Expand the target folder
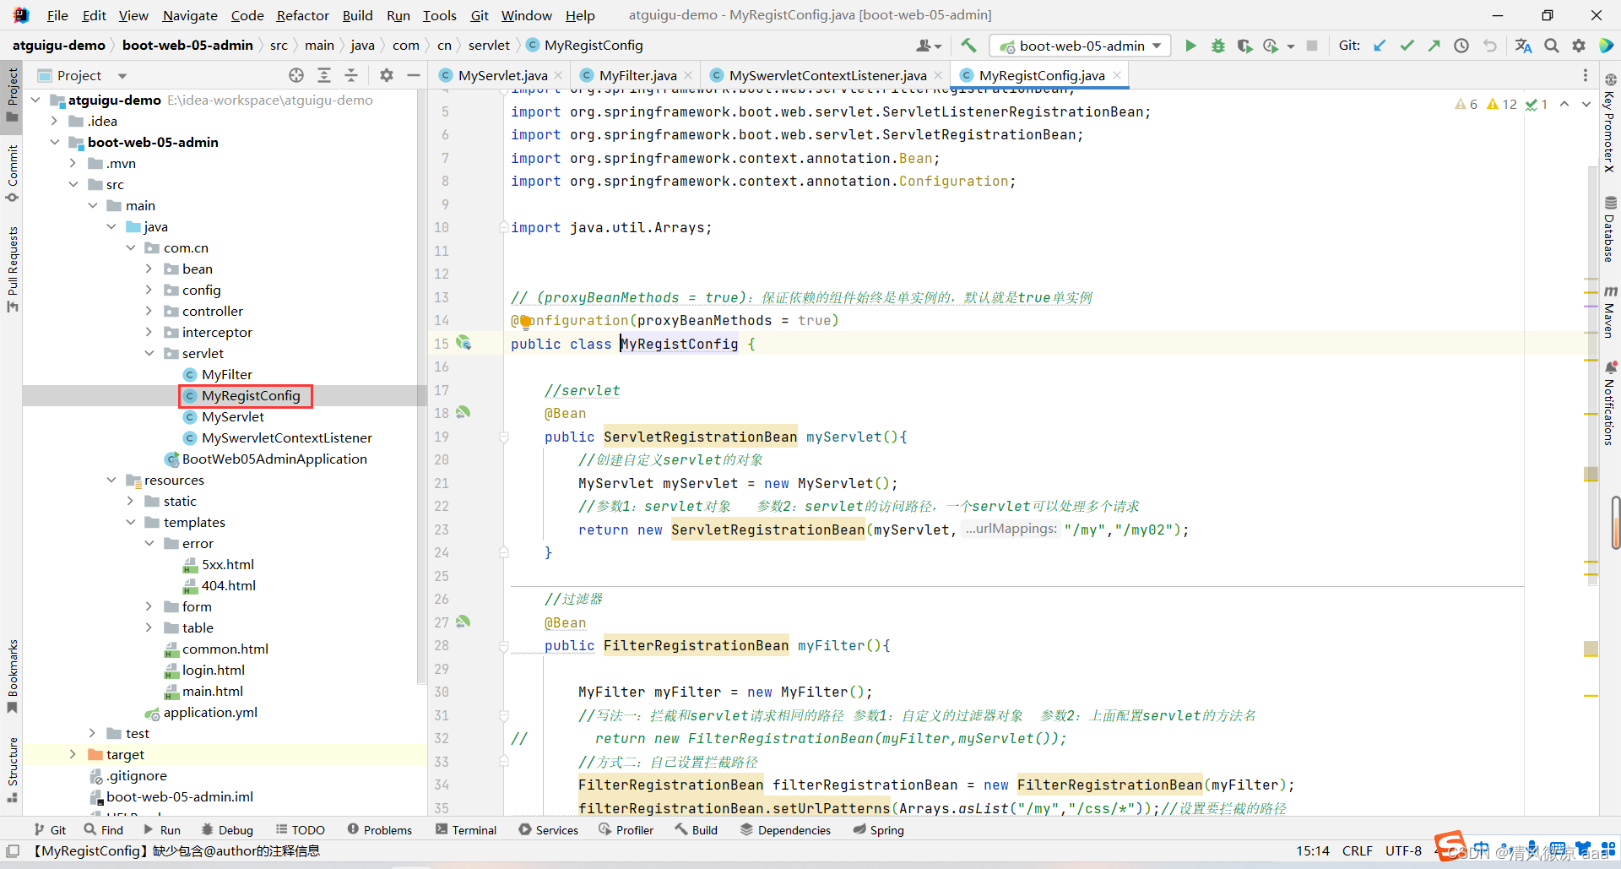 pos(73,754)
